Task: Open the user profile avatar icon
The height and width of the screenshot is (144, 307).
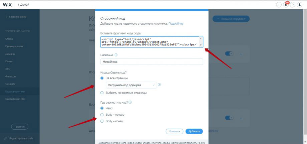Action: pos(300,5)
